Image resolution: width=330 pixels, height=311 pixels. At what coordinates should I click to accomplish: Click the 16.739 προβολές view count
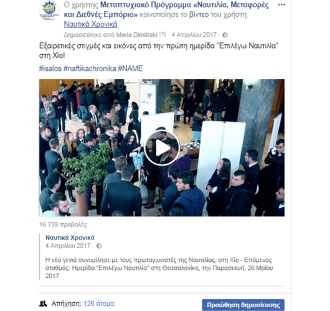pos(63,225)
